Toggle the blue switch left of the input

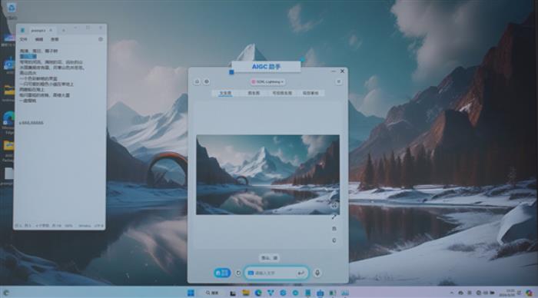click(222, 273)
